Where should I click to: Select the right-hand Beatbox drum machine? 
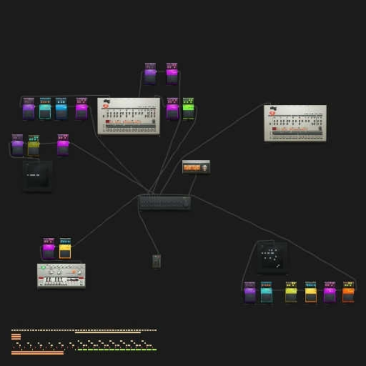point(295,123)
